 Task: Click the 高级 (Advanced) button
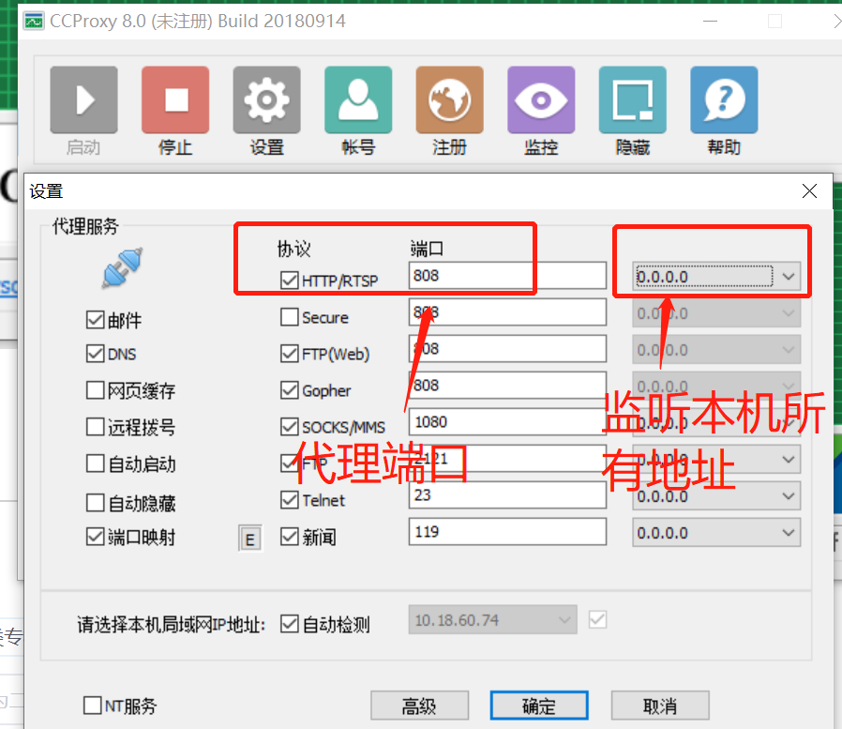click(419, 706)
